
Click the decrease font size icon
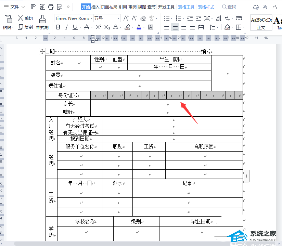coord(134,18)
